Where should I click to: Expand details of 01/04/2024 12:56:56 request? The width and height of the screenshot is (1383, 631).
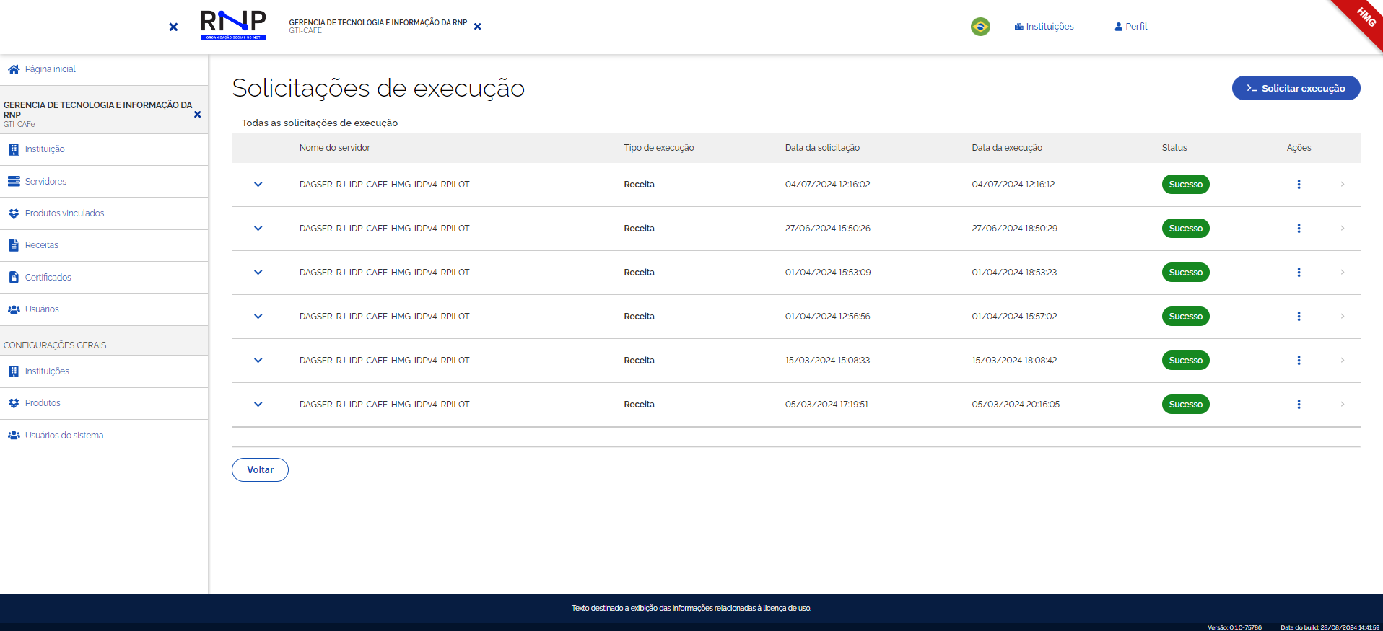click(258, 317)
